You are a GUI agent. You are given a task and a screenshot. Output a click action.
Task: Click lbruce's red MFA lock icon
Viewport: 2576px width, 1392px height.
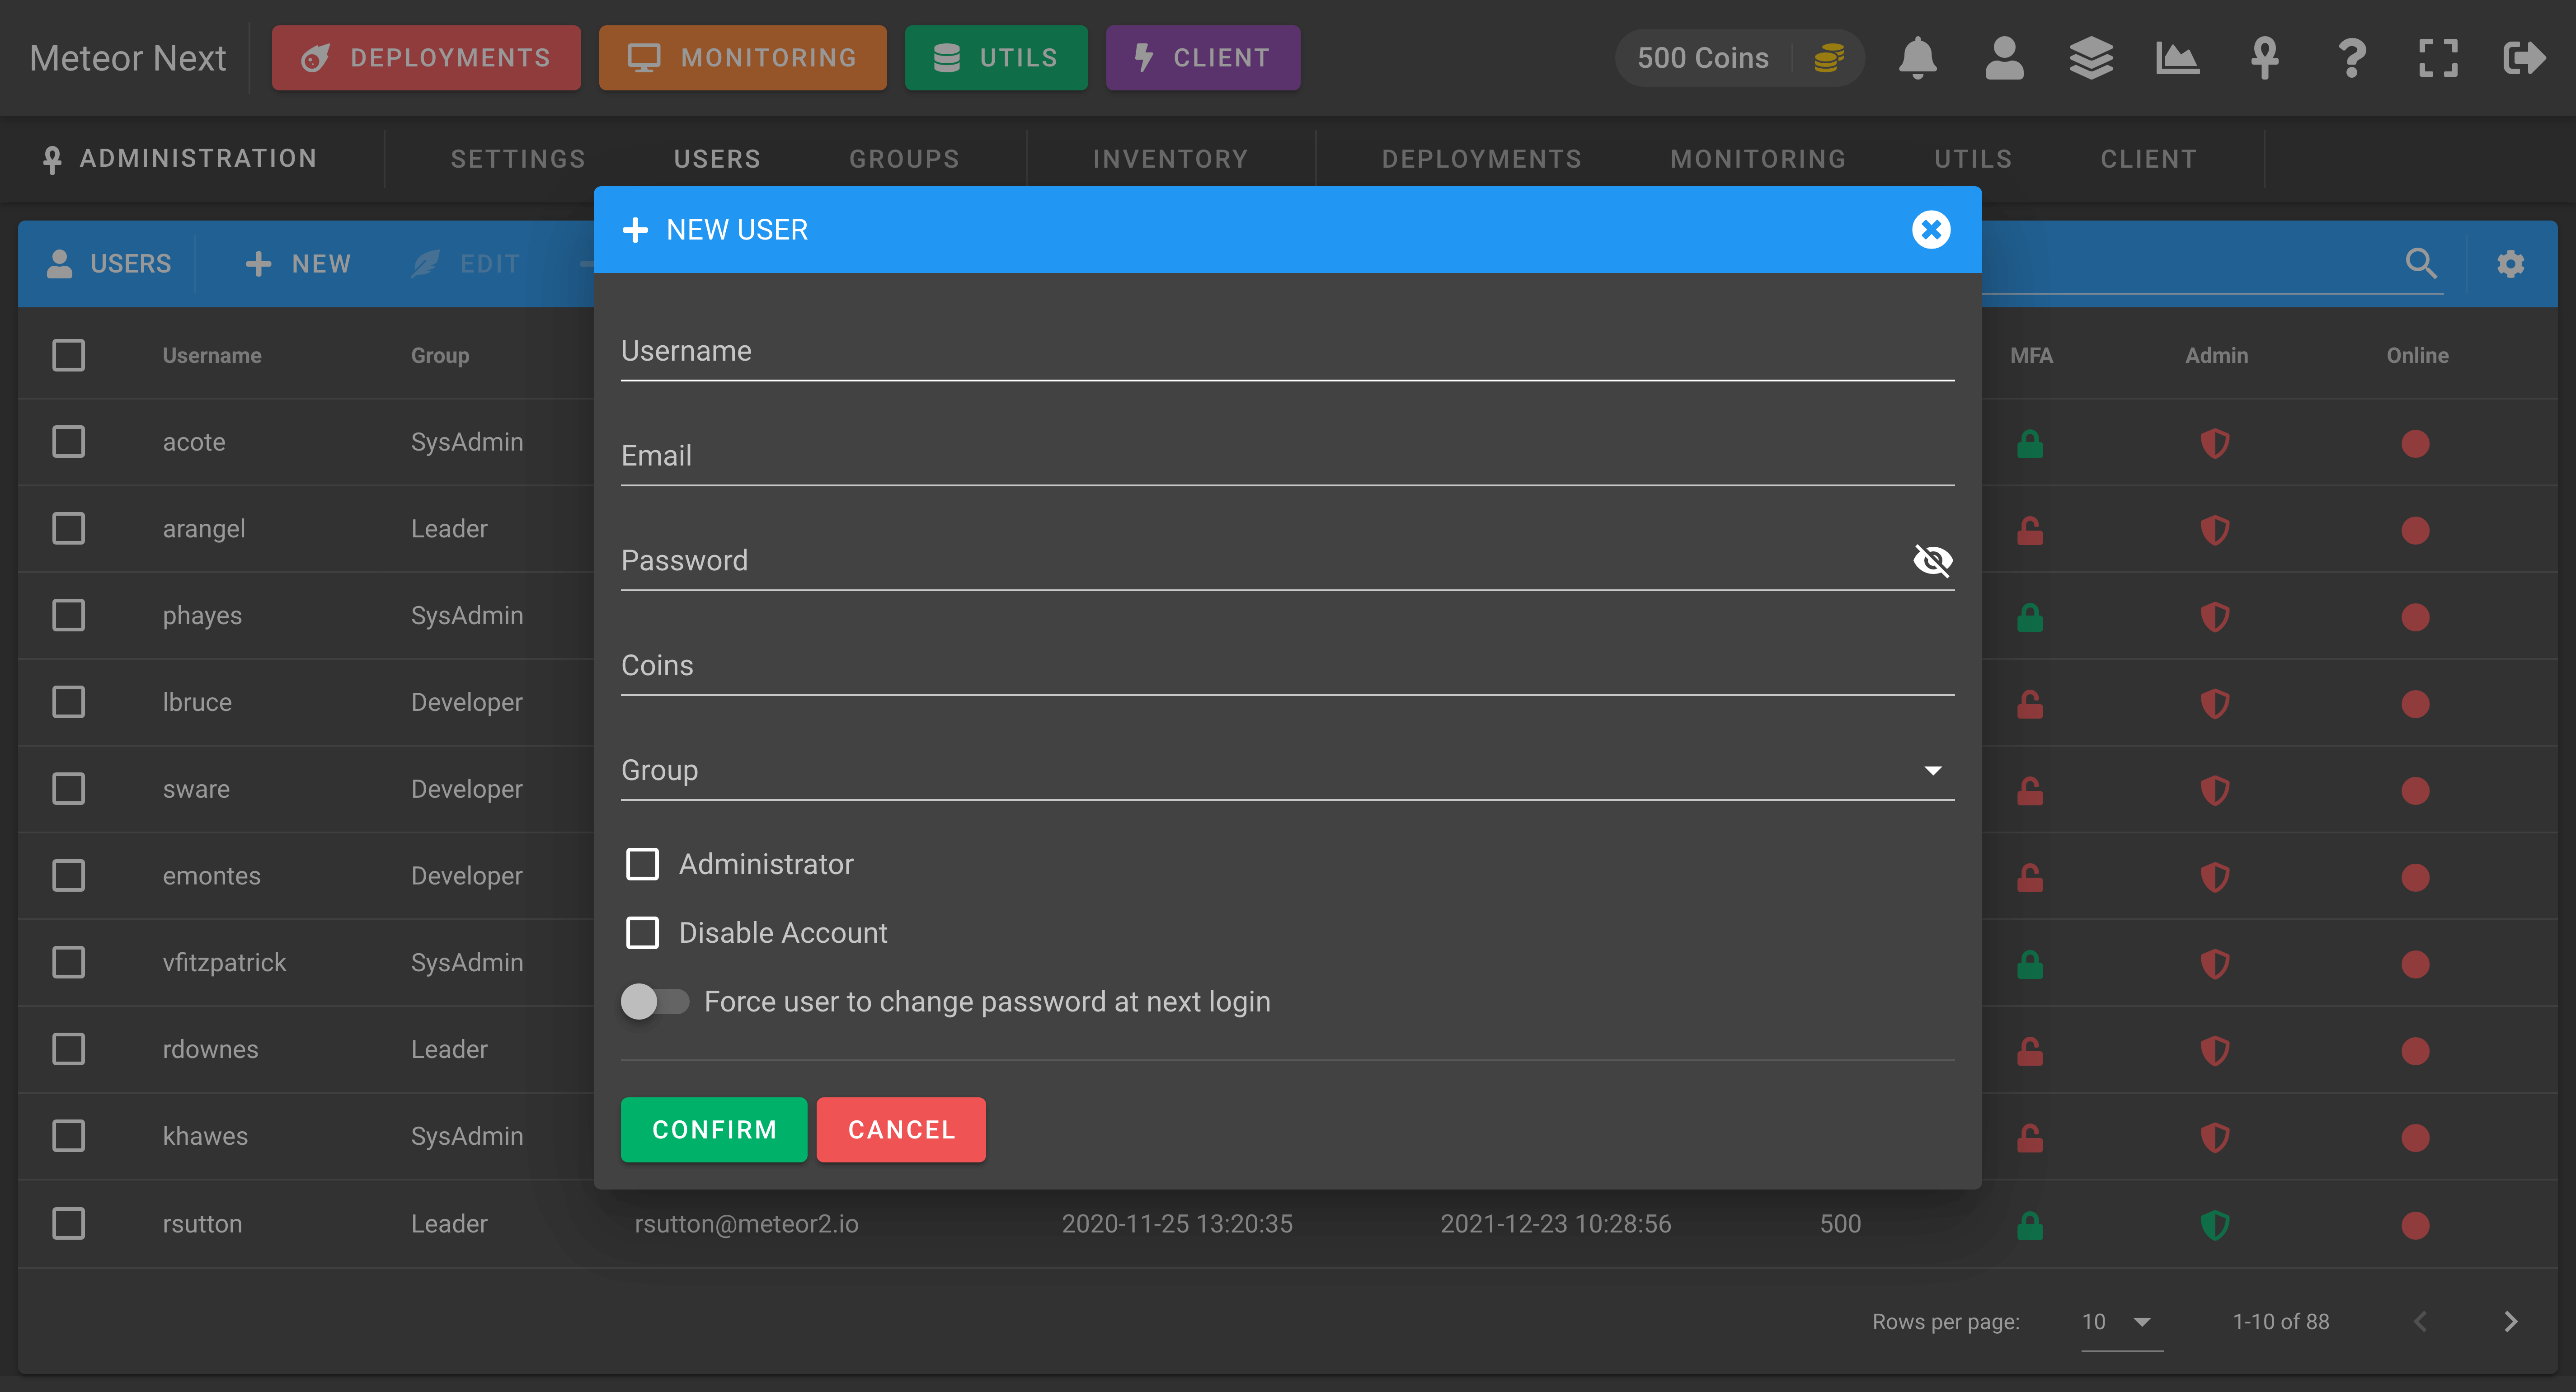[2030, 704]
